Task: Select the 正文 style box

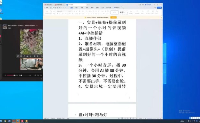Action: point(114,12)
